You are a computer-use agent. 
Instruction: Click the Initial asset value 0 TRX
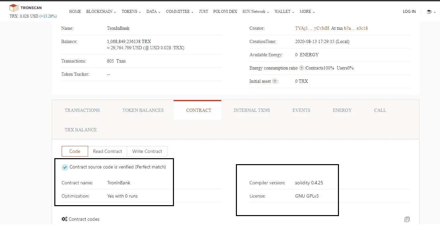(302, 81)
